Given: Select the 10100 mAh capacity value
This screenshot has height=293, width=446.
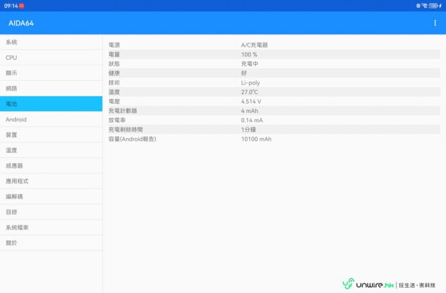Looking at the screenshot, I should tap(256, 139).
